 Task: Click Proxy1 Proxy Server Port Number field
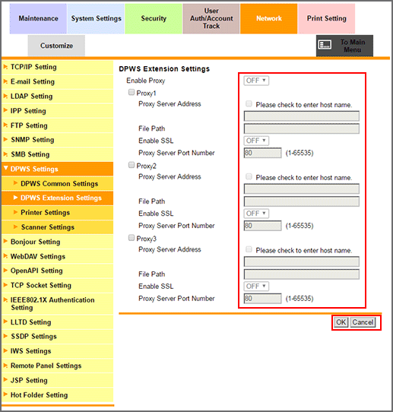coord(262,153)
